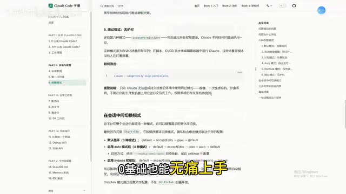The image size is (346, 194).
Task: Jump to TOC item 2 about auto-accept edits
Action: click(x=276, y=52)
